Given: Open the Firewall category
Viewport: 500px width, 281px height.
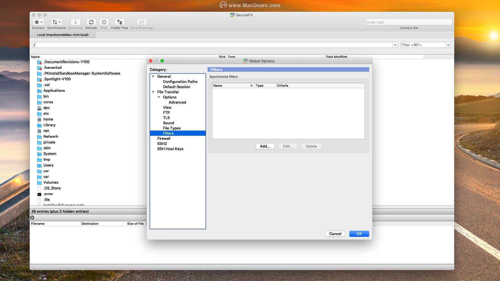Looking at the screenshot, I should coord(164,138).
